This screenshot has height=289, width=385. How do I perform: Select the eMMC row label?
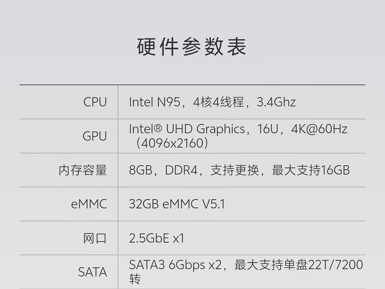tap(89, 204)
